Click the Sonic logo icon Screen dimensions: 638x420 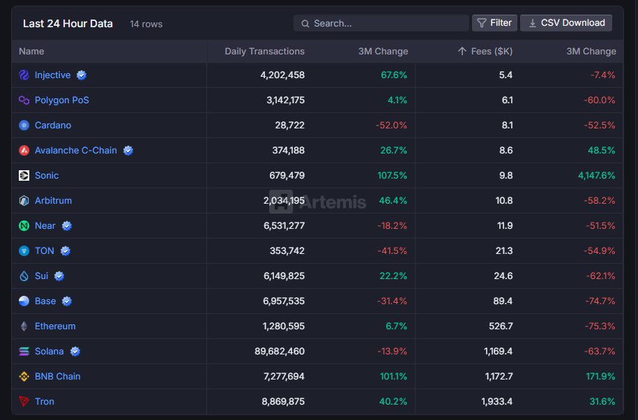click(x=24, y=175)
